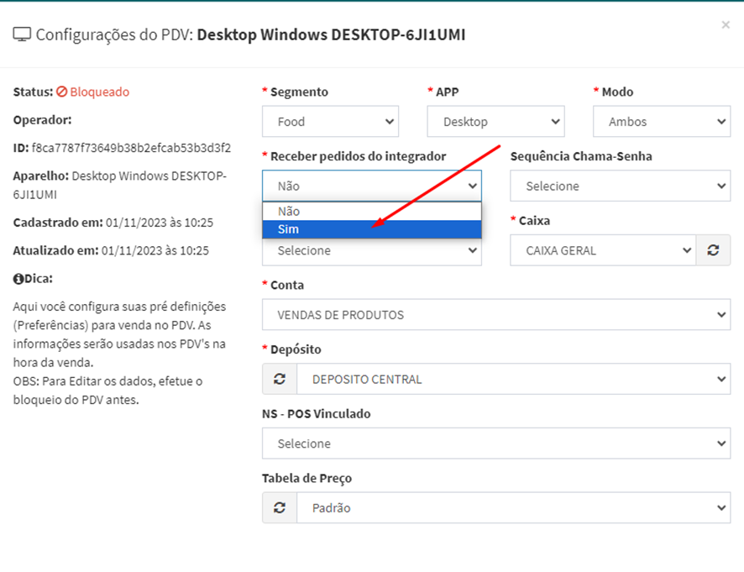The image size is (744, 572).
Task: Open the Segmento dropdown showing Food
Action: (x=330, y=122)
